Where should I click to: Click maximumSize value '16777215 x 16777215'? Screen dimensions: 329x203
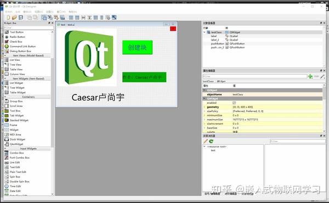[x=245, y=120]
